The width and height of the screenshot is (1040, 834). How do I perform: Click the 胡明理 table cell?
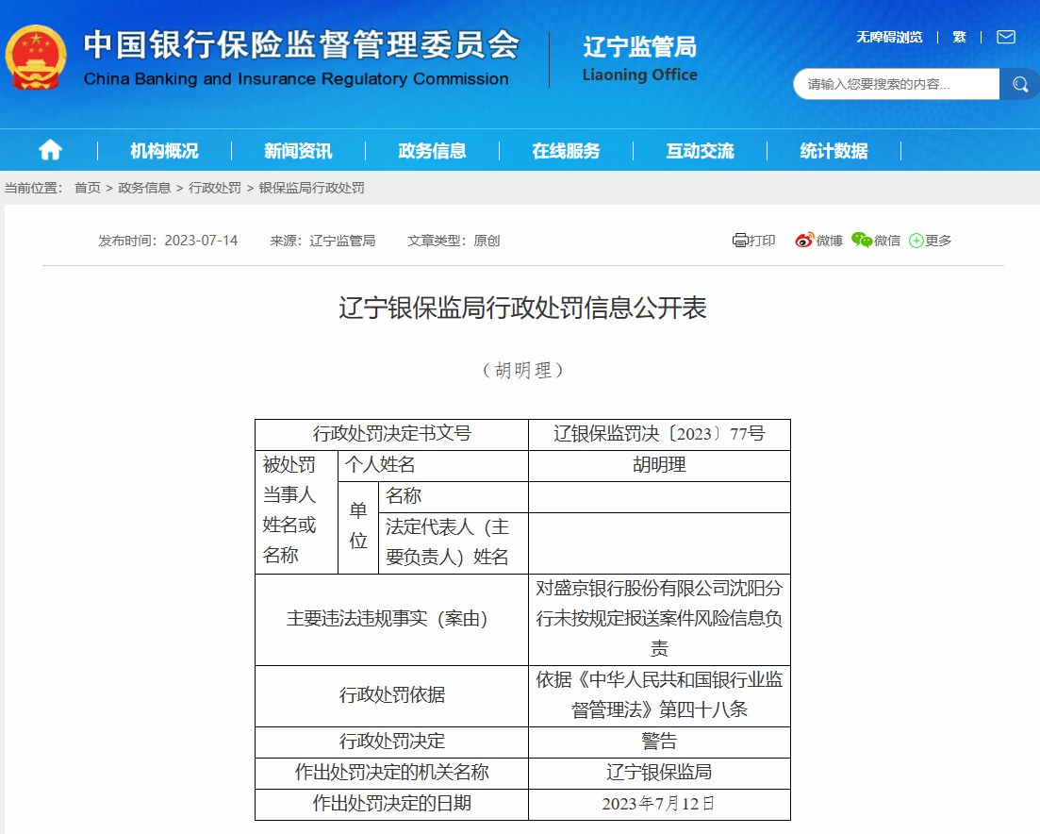(659, 465)
